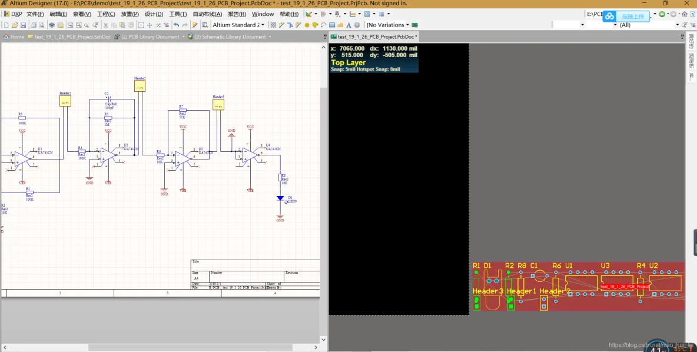Image resolution: width=697 pixels, height=352 pixels.
Task: Expand the Schematic Library Document tab dropdown arrow
Action: point(270,36)
